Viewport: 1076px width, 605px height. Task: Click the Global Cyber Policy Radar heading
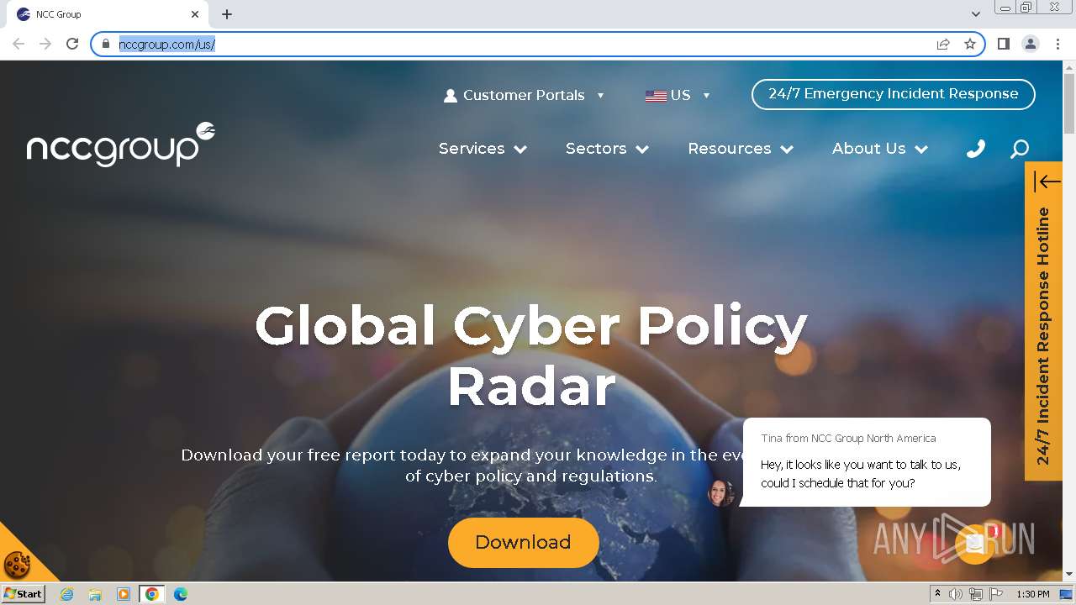click(531, 355)
